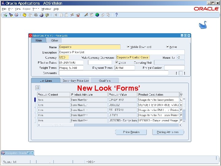Click the empty Effective Dates end date field
221x166 pixels.
click(x=100, y=62)
